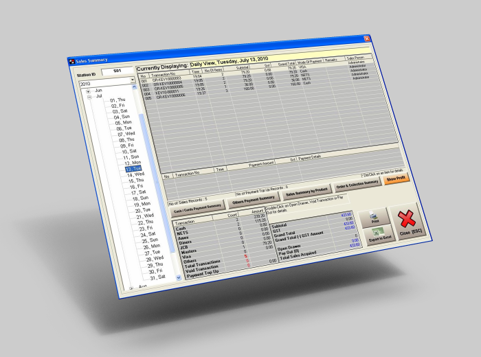Expand the Jun month tree node
Viewport: 481px width, 357px height.
coord(88,91)
